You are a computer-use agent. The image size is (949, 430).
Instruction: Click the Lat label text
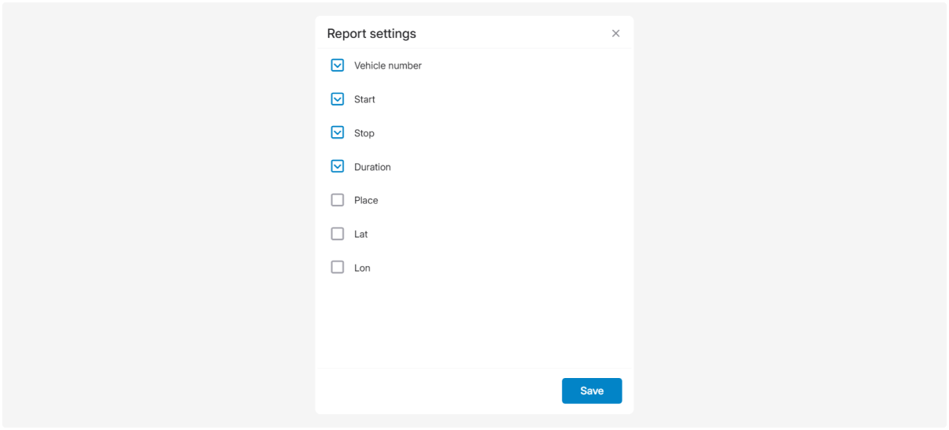coord(360,235)
